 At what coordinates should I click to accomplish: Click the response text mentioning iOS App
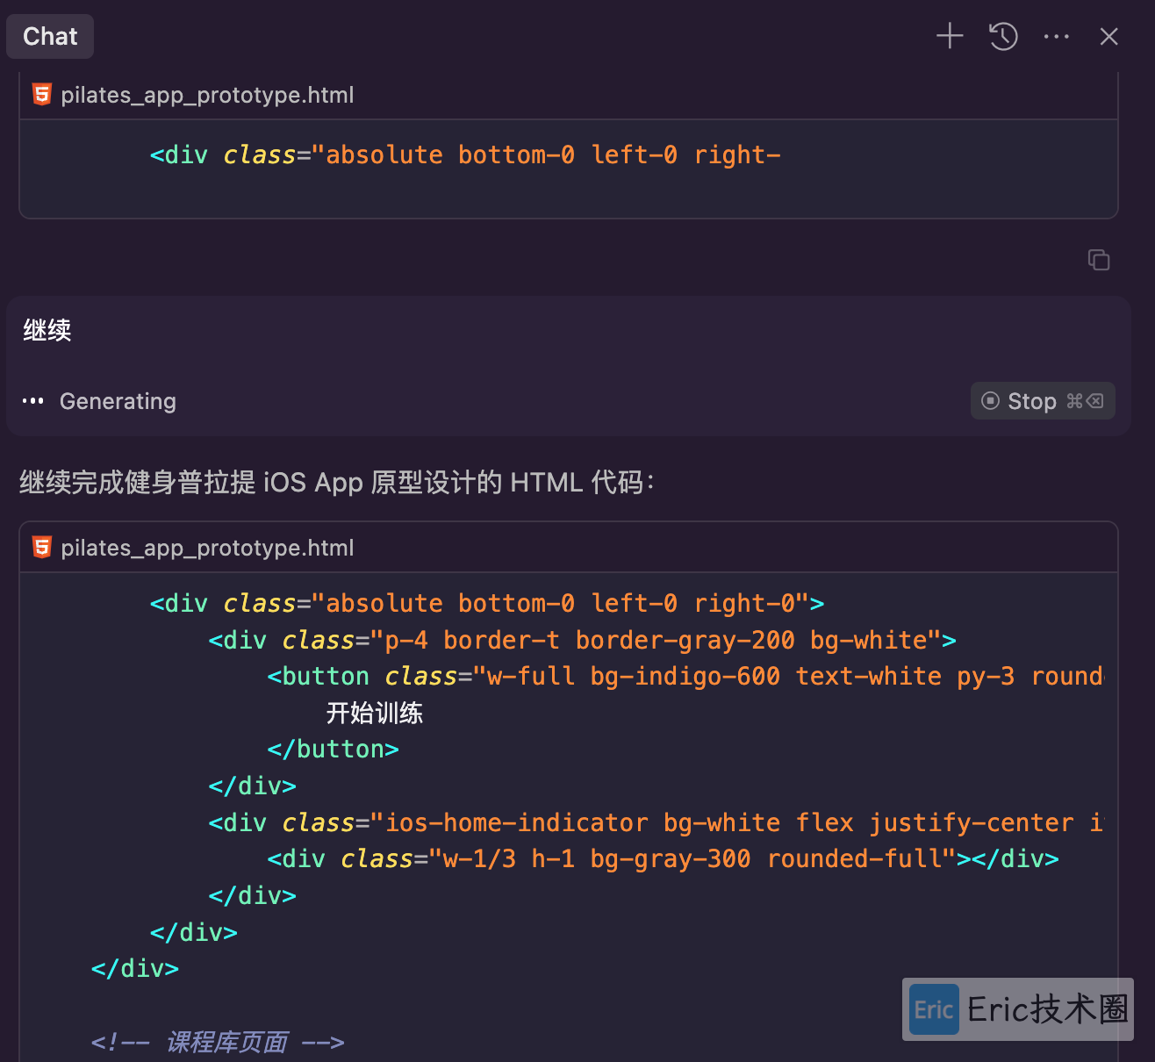pos(337,482)
